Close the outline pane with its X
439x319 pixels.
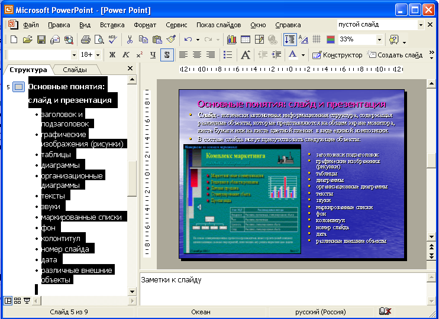pos(130,68)
